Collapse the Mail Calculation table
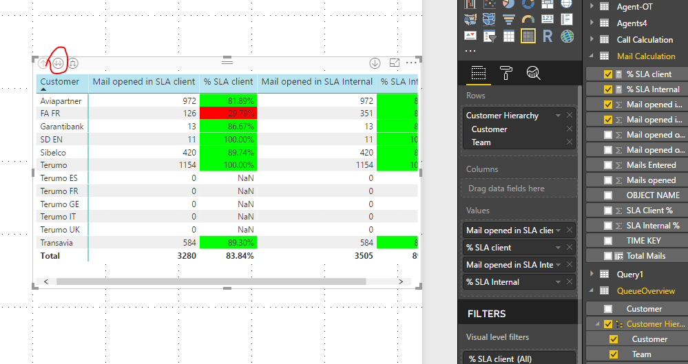 coord(592,56)
